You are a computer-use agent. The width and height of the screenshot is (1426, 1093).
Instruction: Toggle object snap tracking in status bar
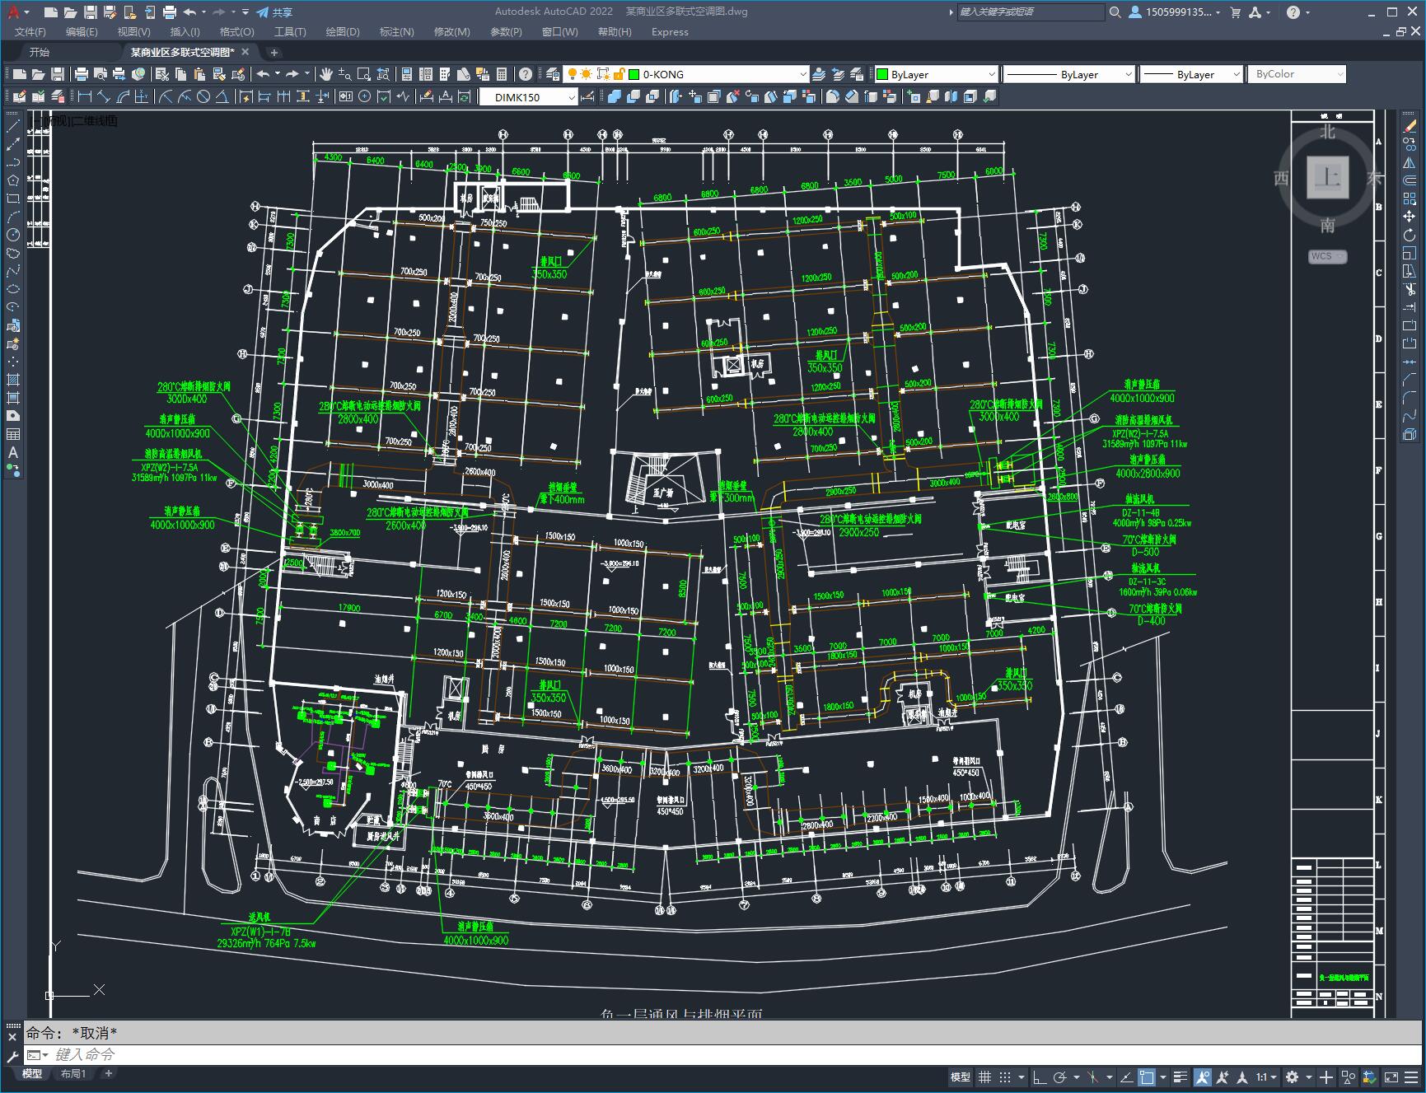pyautogui.click(x=1126, y=1077)
